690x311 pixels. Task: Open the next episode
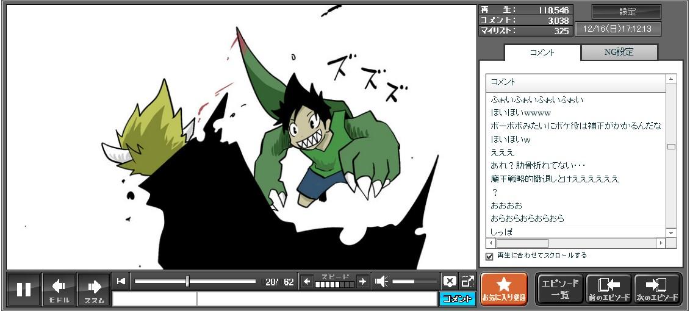tap(657, 289)
